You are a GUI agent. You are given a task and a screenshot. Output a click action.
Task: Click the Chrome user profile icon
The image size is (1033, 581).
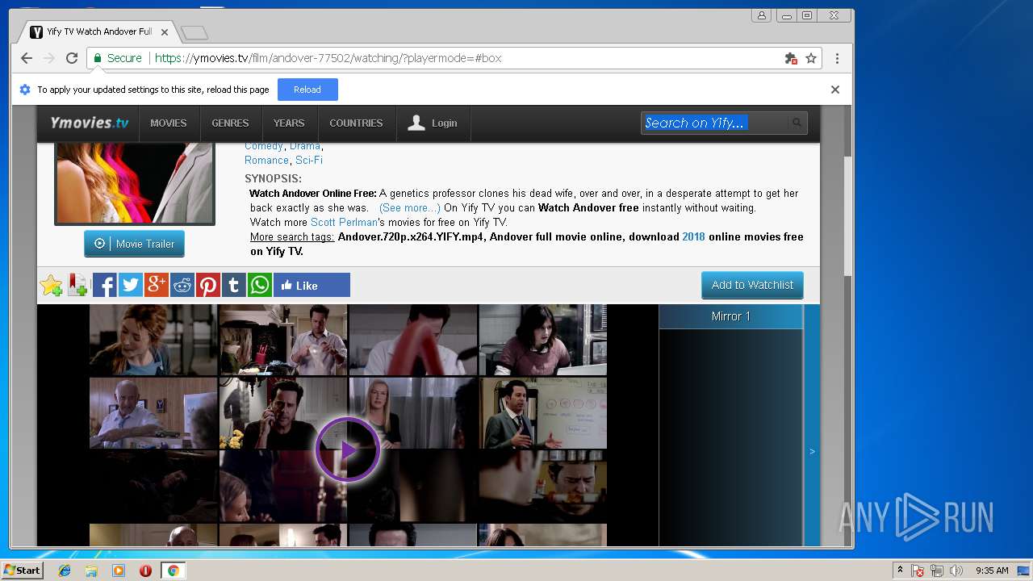[x=761, y=15]
